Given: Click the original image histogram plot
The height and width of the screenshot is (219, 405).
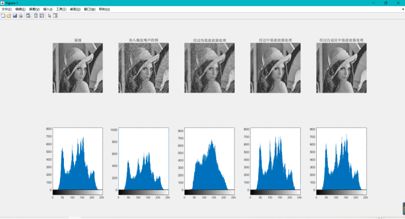Looking at the screenshot, I should click(78, 159).
